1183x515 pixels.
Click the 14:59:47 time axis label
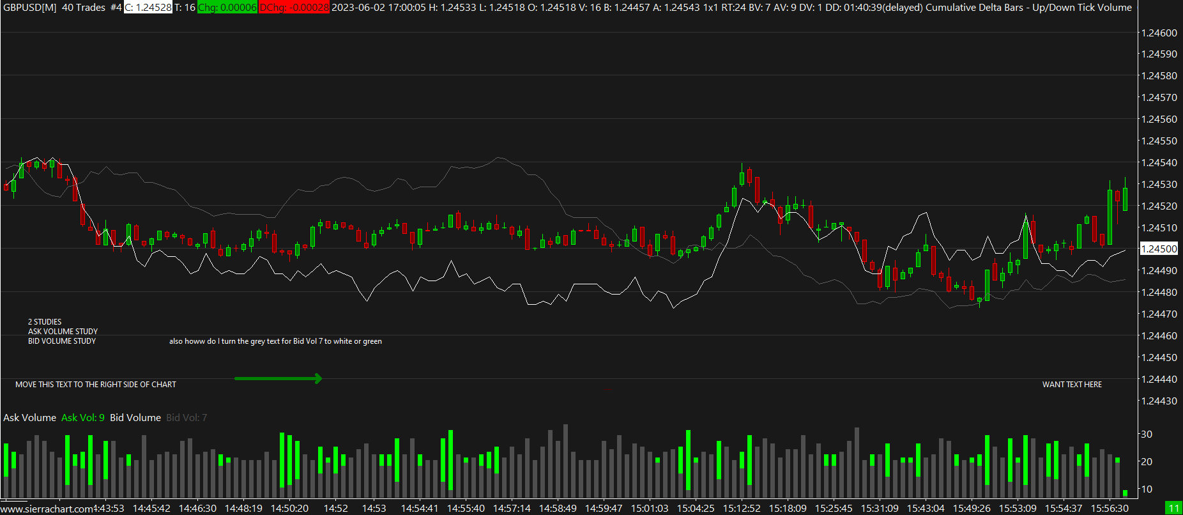604,509
